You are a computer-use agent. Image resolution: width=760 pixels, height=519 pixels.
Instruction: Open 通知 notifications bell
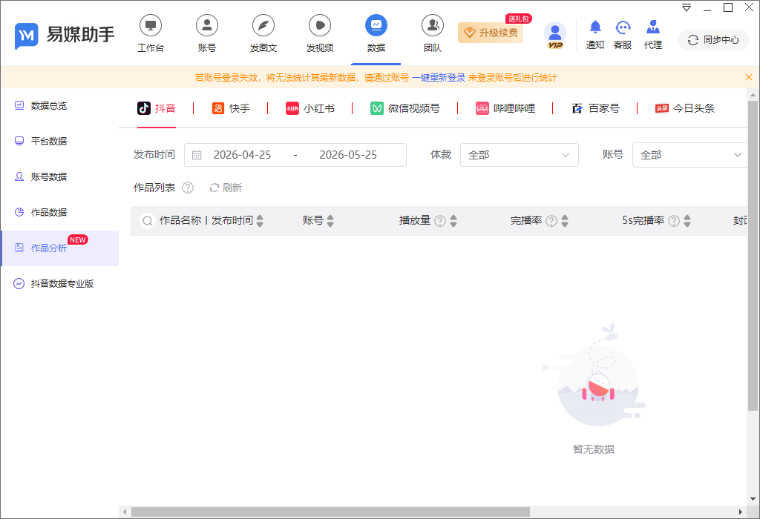[x=595, y=27]
